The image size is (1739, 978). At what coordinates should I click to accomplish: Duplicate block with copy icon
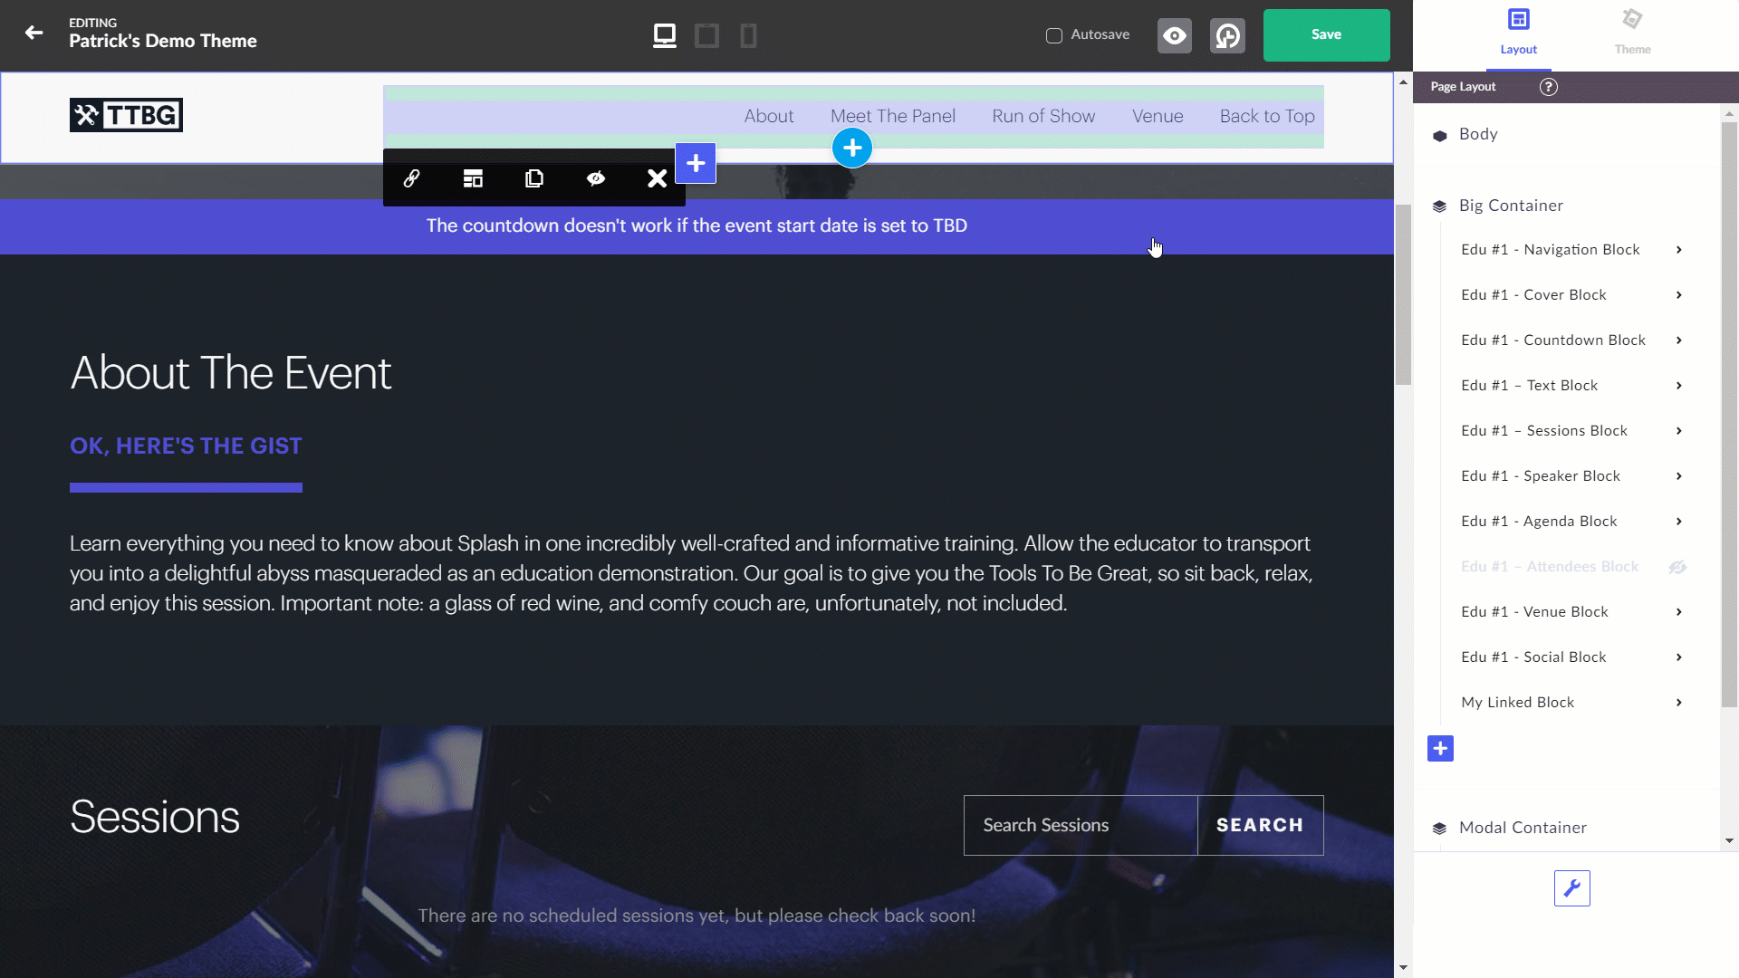pos(534,178)
